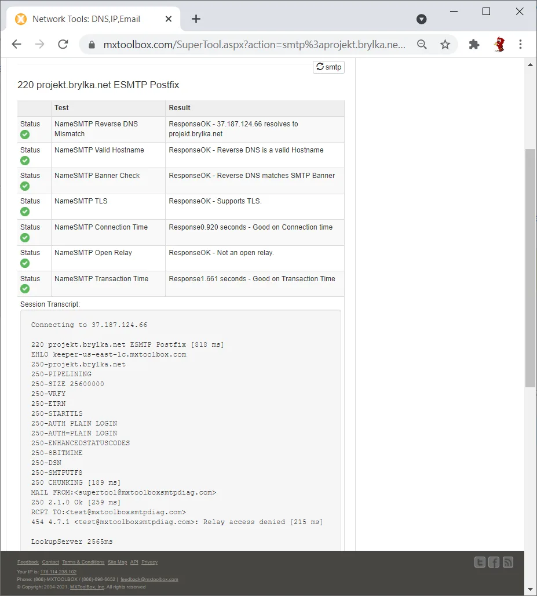Open Terms & Conditions link
Image resolution: width=537 pixels, height=596 pixels.
[83, 562]
